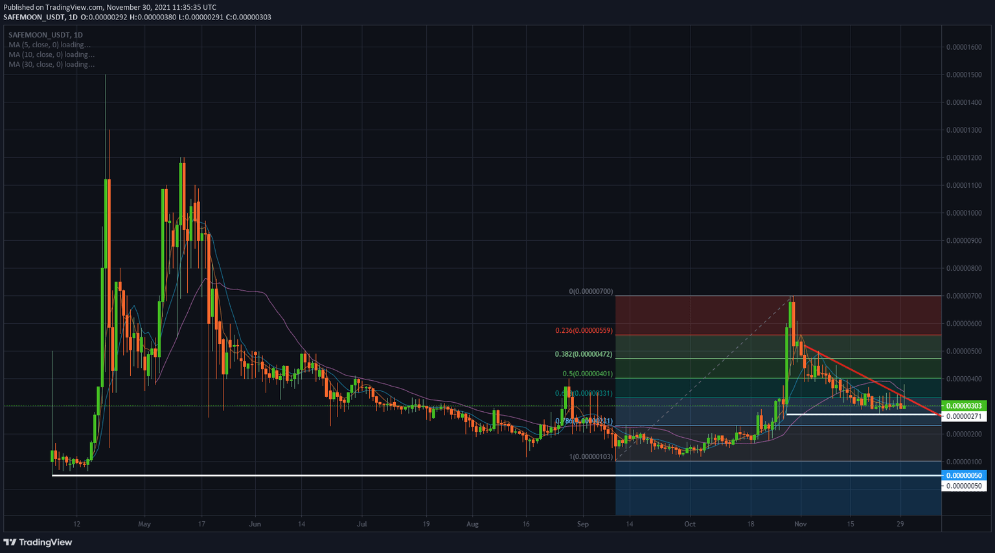
Task: Click the Nov label on the time axis
Action: [800, 525]
